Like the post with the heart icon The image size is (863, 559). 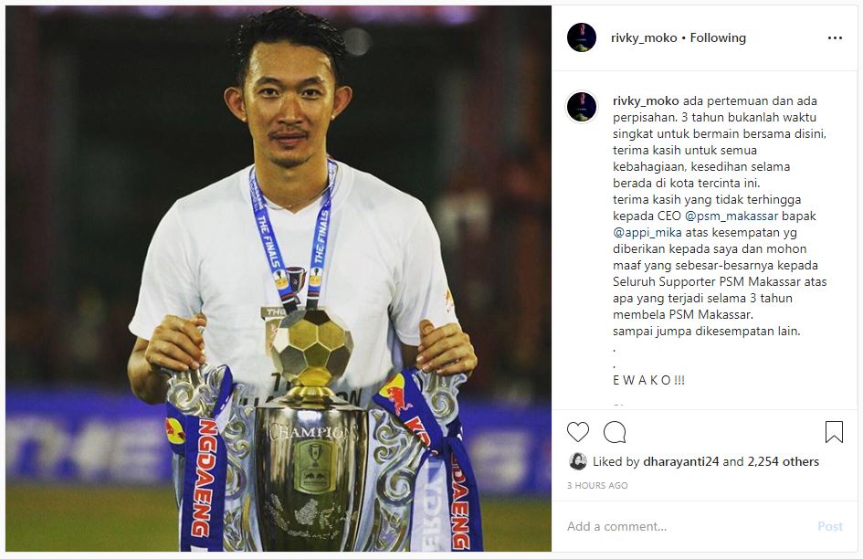coord(578,432)
